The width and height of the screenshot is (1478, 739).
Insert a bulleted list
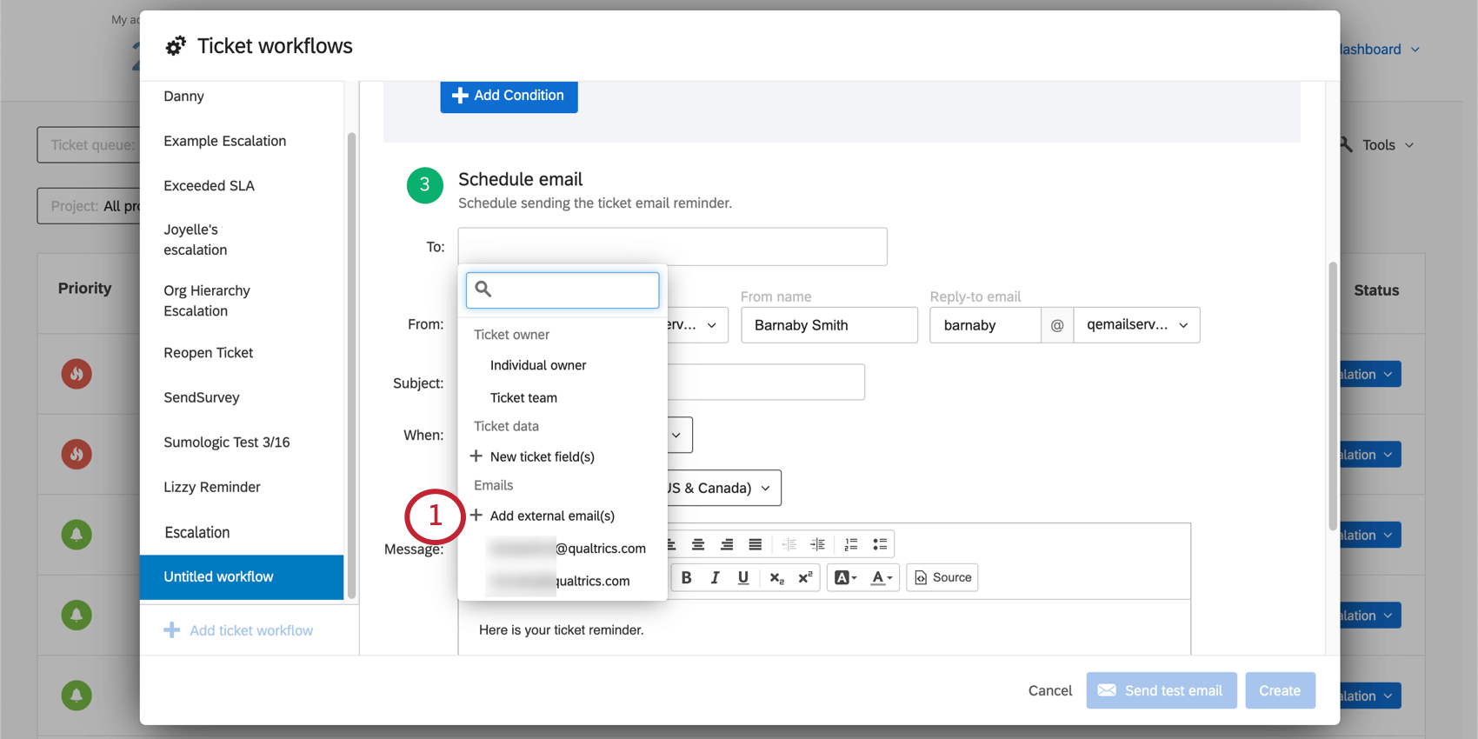[880, 544]
